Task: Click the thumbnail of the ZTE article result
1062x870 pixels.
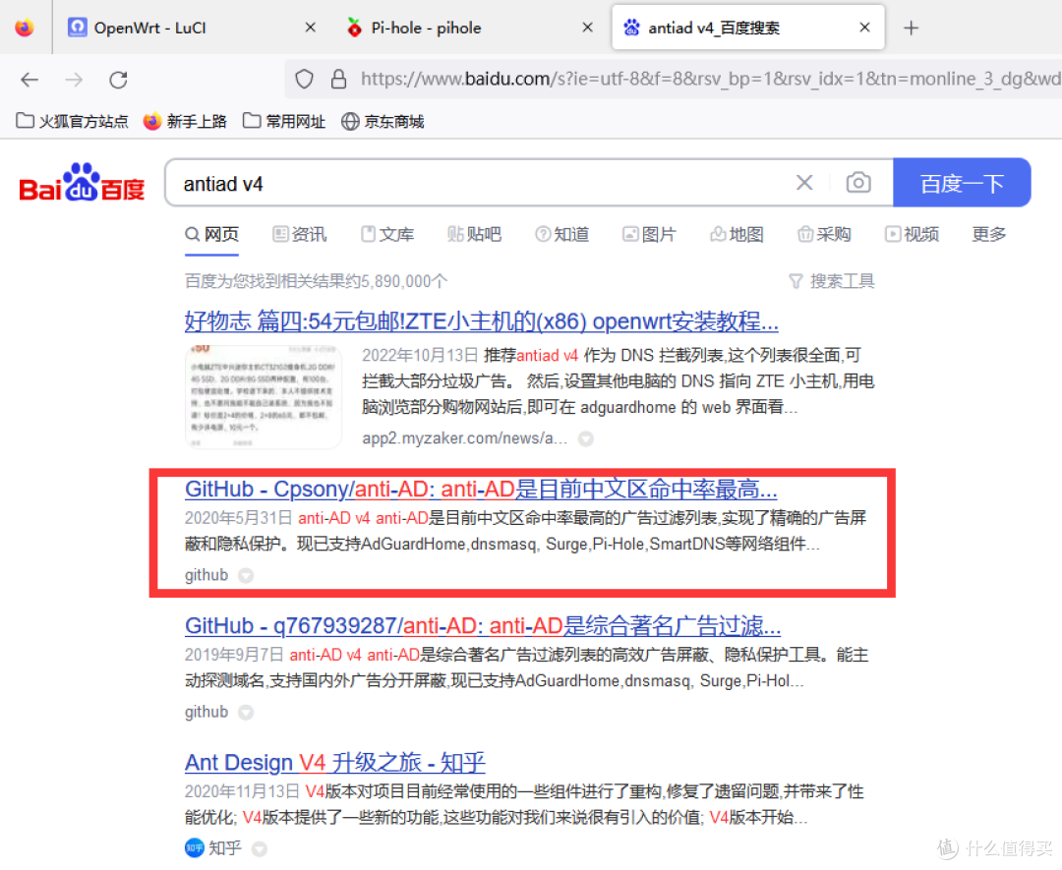Action: click(264, 397)
